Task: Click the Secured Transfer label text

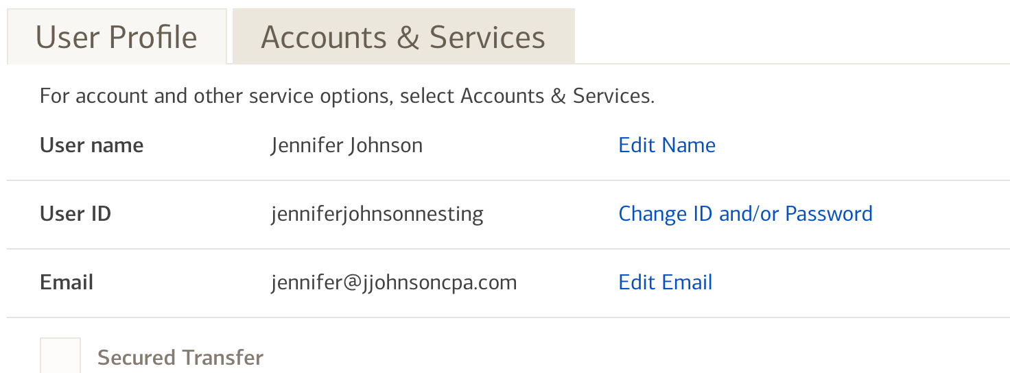Action: [180, 358]
